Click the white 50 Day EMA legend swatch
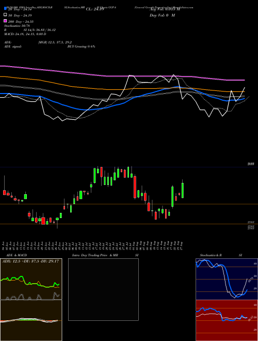The image size is (258, 341). [5, 15]
